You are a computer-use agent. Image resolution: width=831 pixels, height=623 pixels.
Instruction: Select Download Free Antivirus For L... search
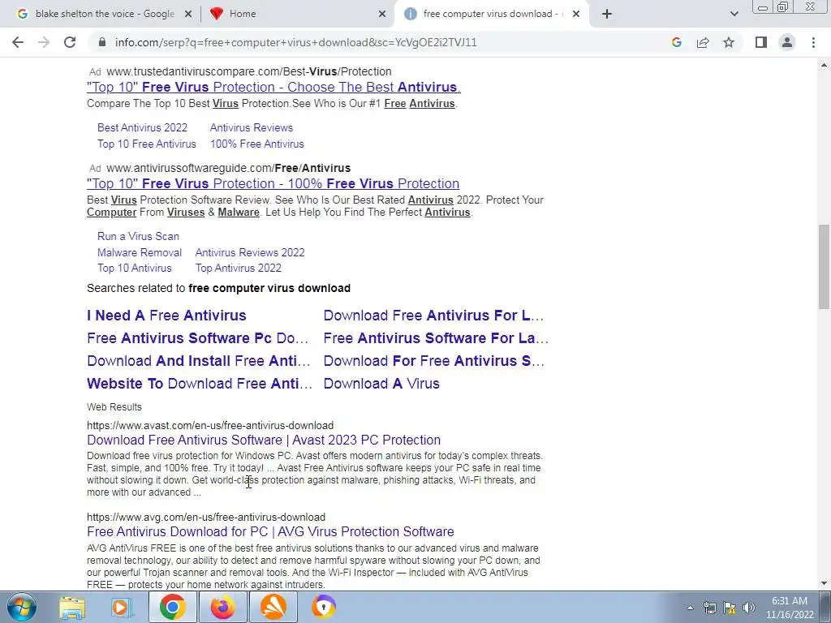pos(433,316)
